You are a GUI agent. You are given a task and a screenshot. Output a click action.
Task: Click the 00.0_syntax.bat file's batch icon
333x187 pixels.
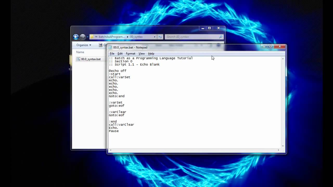pos(78,59)
